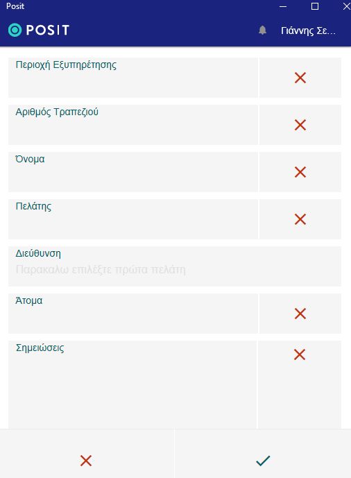This screenshot has width=351, height=478.
Task: Click into the Διεύθυνση address field
Action: click(x=175, y=266)
